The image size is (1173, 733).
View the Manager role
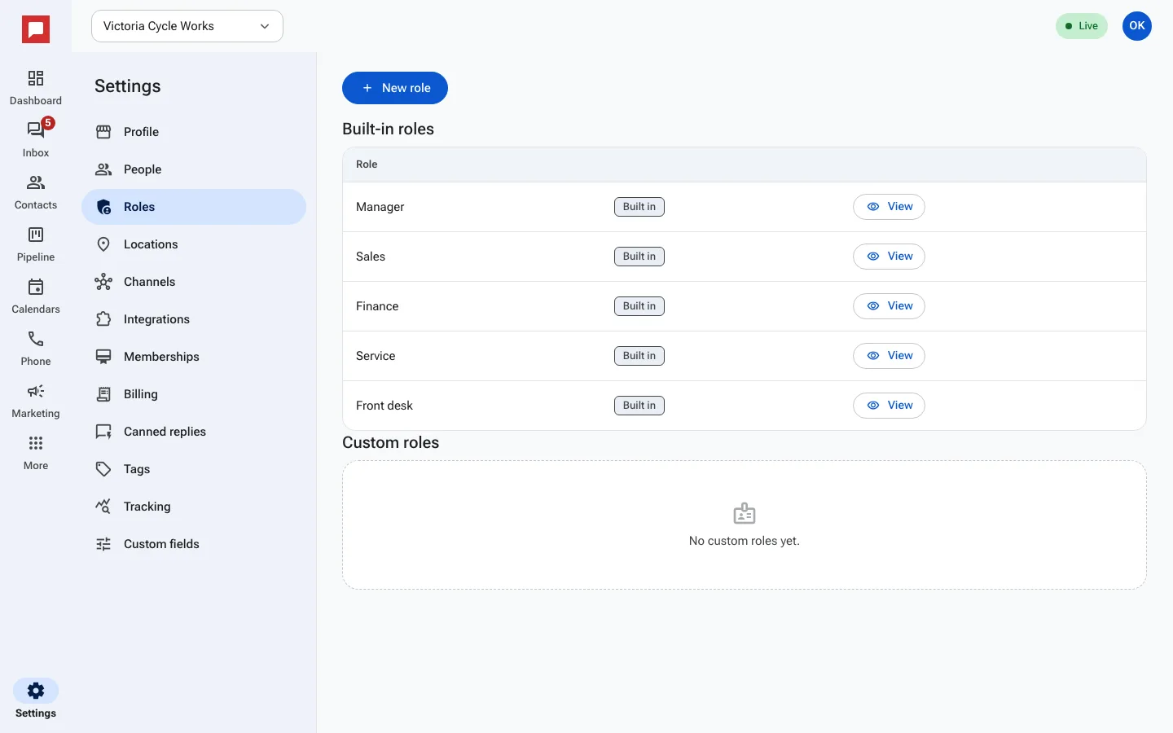[889, 207]
